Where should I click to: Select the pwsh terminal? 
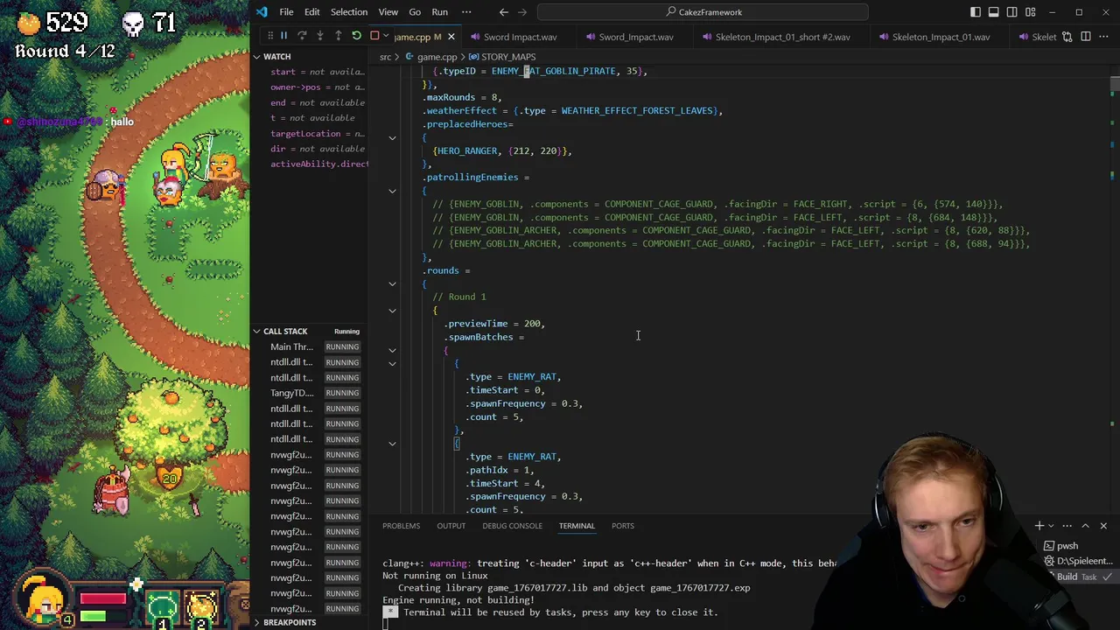(1066, 546)
